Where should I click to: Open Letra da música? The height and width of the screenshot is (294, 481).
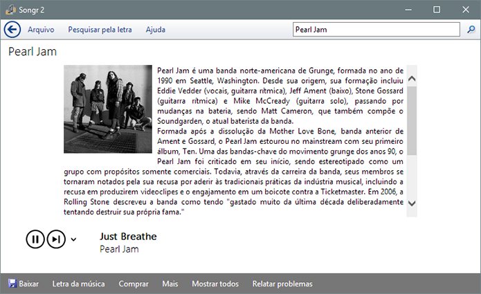[78, 284]
